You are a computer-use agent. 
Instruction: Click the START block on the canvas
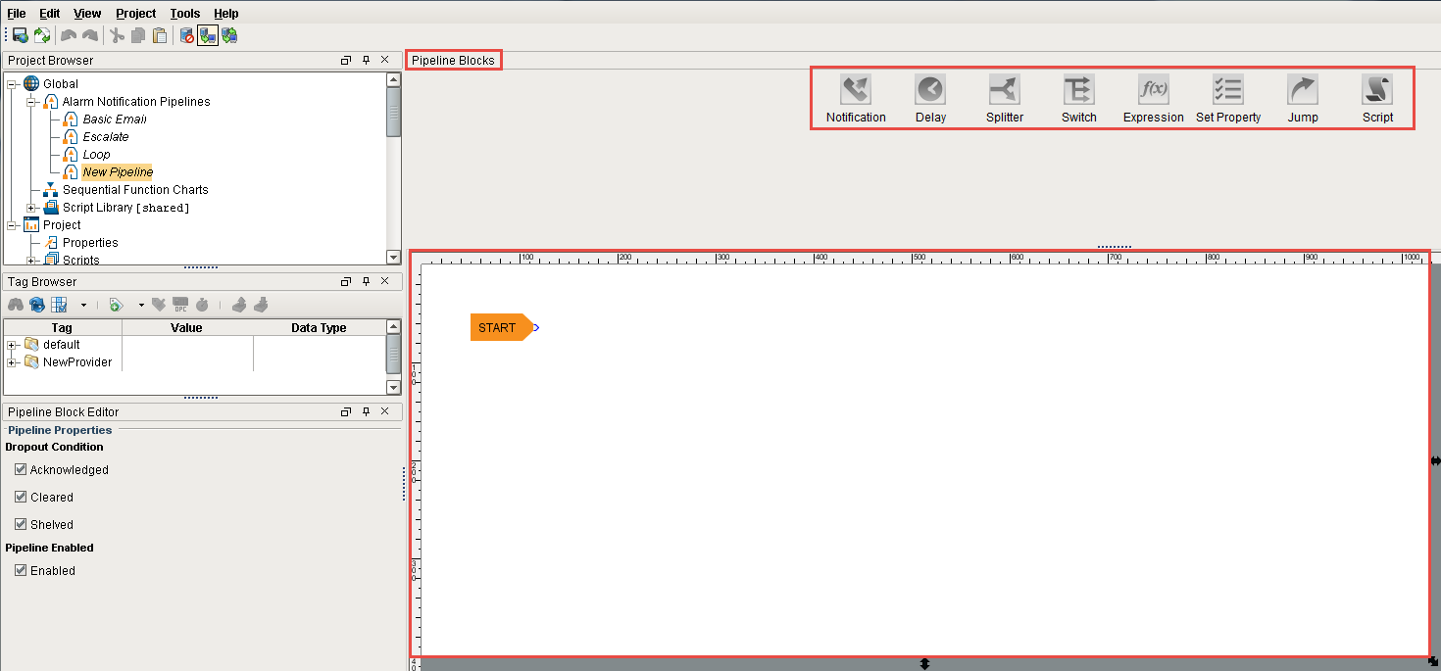click(496, 327)
